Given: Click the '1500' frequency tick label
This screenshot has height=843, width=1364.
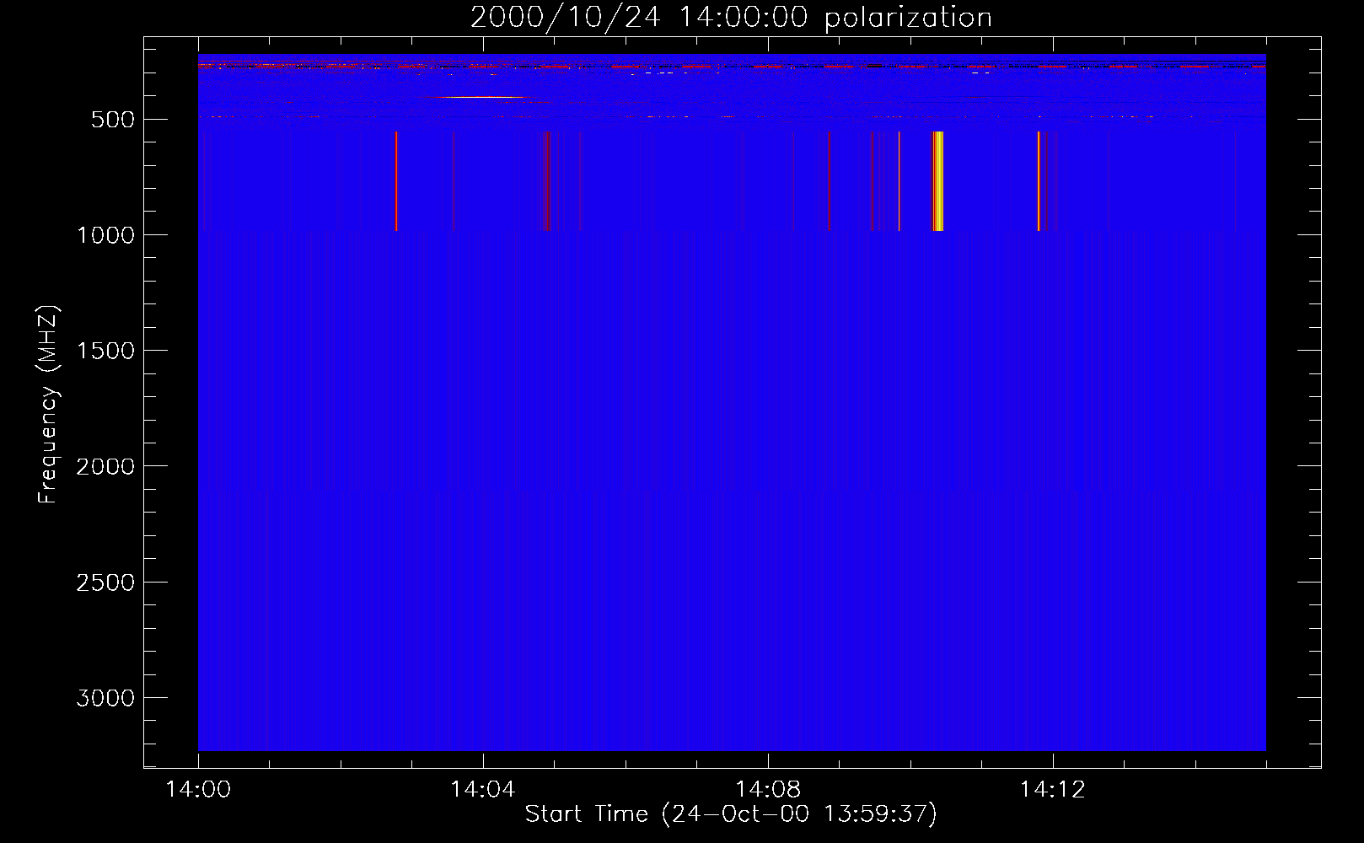Looking at the screenshot, I should (105, 351).
